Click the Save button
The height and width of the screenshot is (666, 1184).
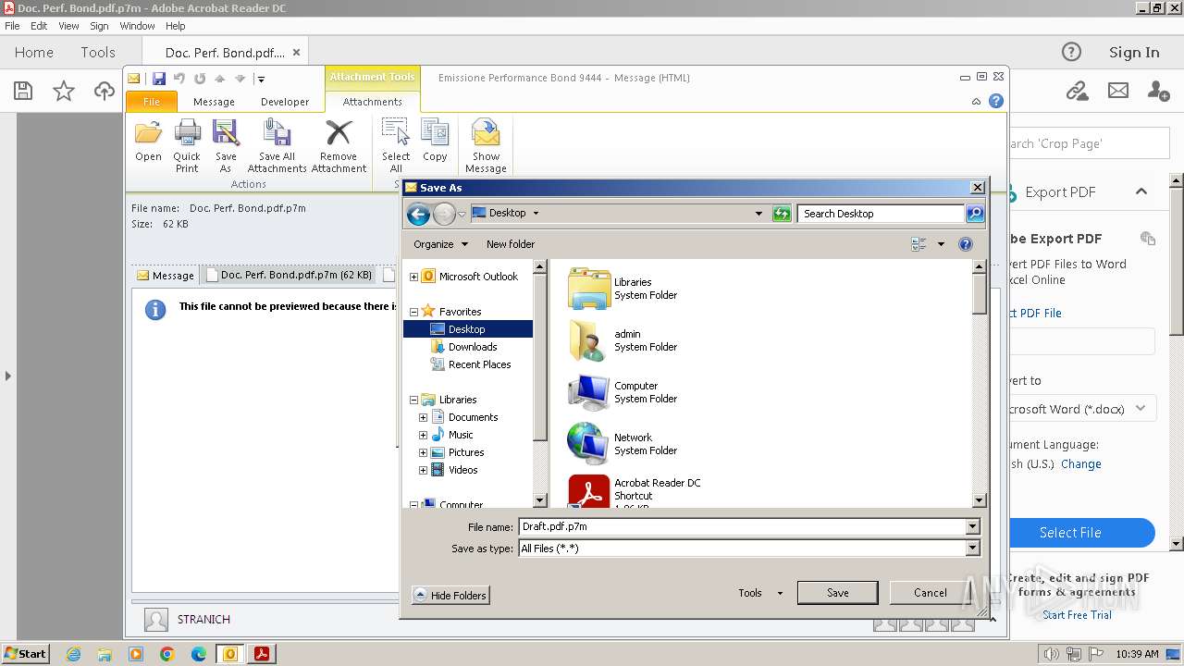(837, 593)
